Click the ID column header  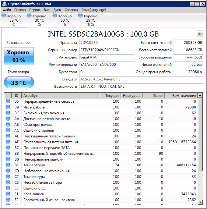click(x=16, y=96)
